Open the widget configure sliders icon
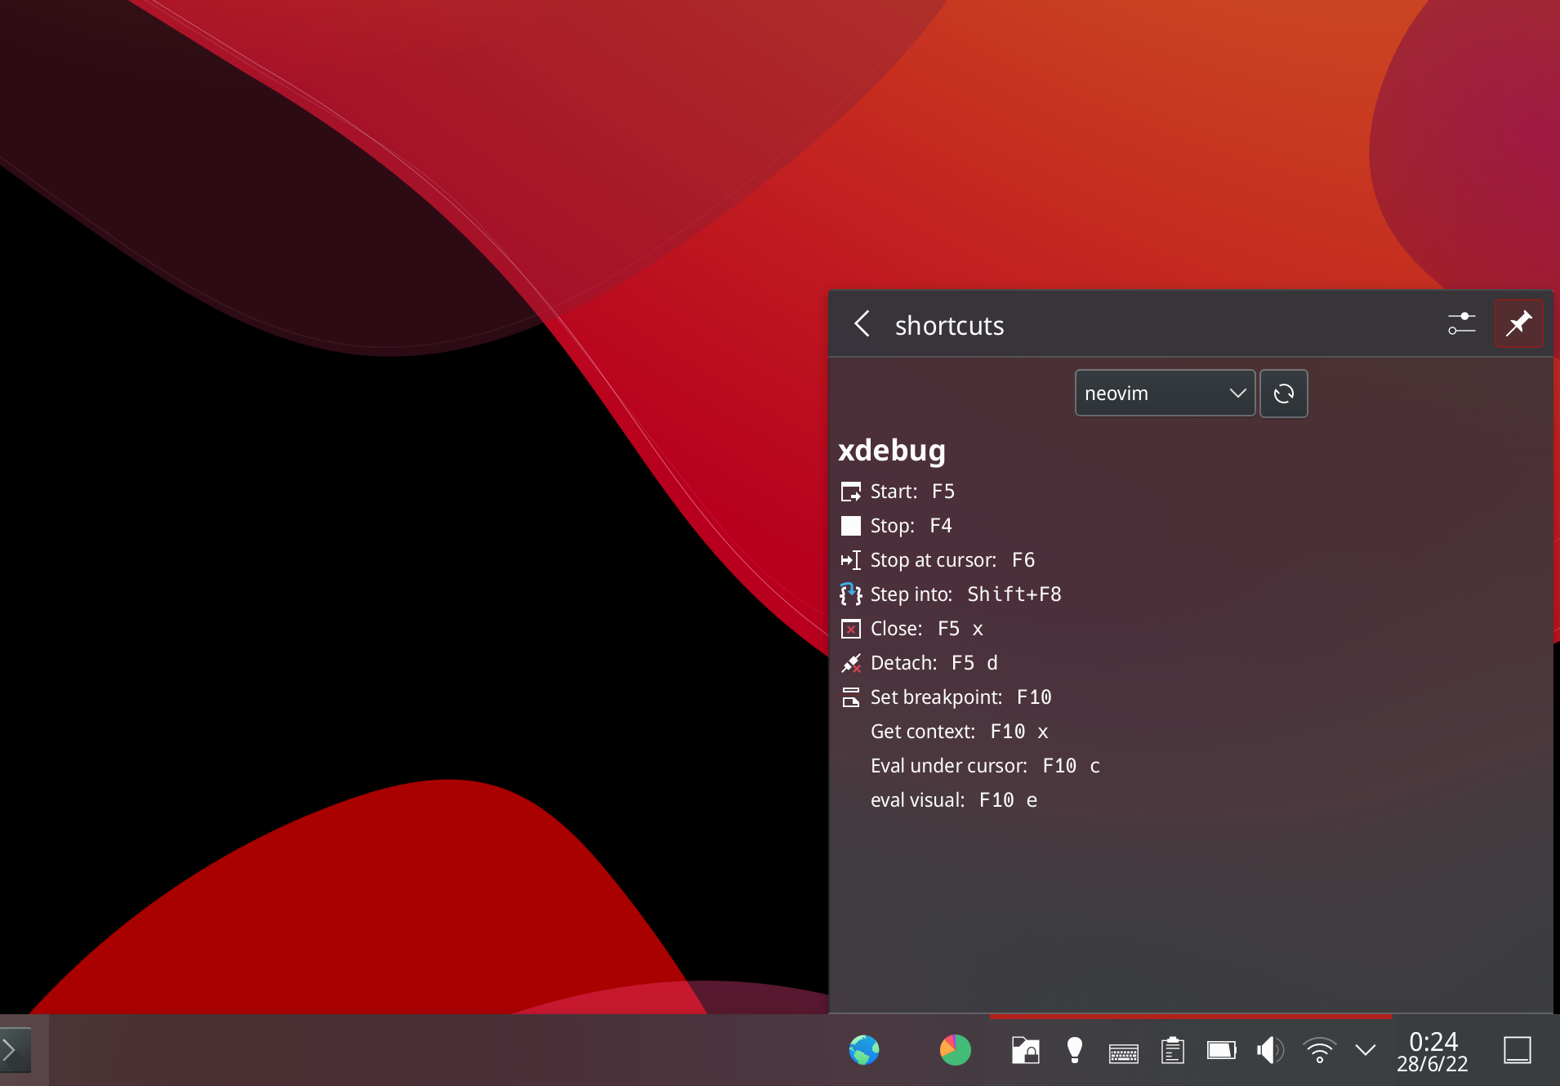This screenshot has width=1560, height=1086. 1461,324
